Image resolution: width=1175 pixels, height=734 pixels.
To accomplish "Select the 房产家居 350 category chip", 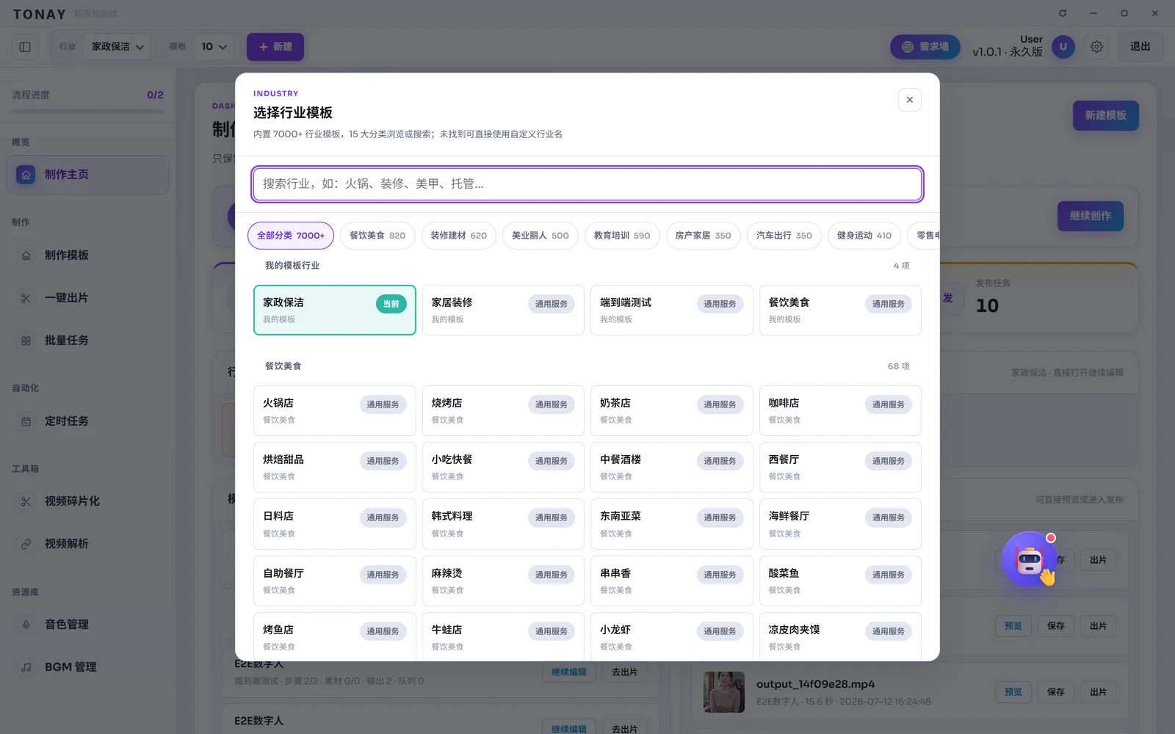I will click(x=704, y=236).
